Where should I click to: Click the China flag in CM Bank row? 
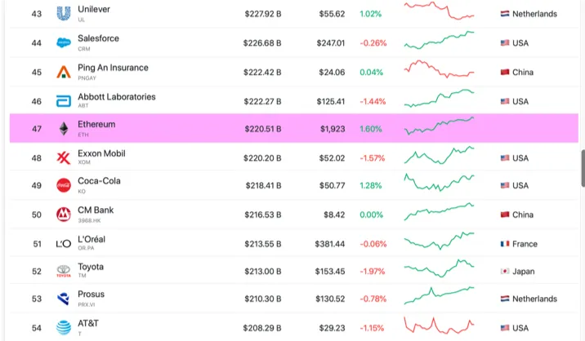[x=505, y=215]
